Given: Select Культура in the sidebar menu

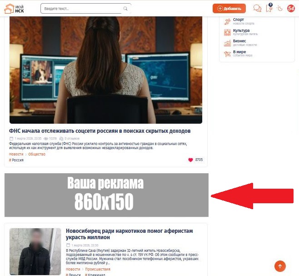Looking at the screenshot, I should pos(241,31).
